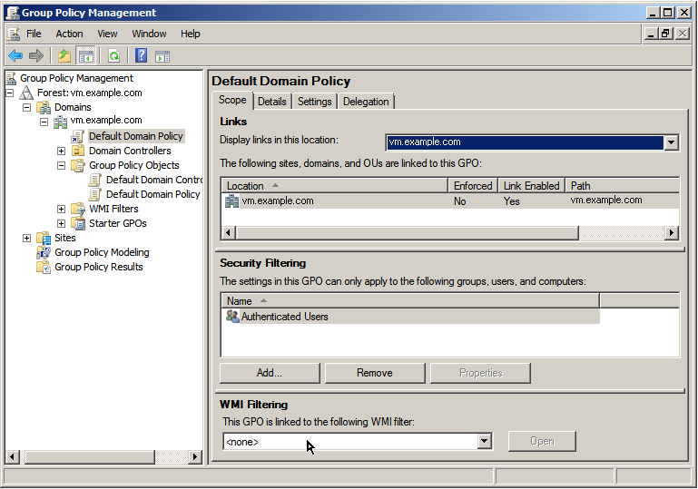698x489 pixels.
Task: Select Group Policy Modeling in tree
Action: click(x=102, y=252)
